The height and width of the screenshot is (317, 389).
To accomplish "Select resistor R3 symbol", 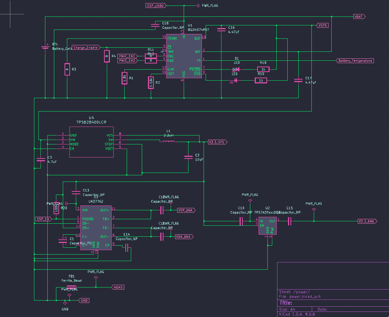I will coord(67,69).
